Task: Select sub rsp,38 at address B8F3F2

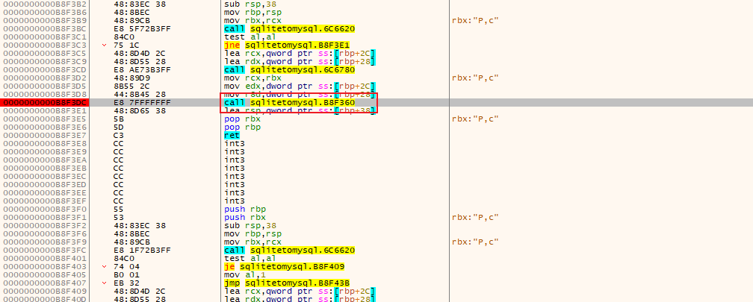Action: pos(250,225)
